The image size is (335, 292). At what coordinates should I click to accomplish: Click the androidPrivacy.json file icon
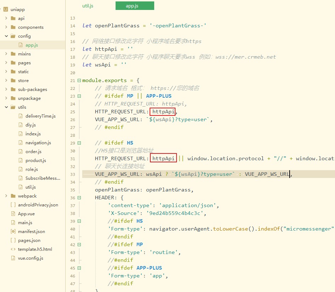click(x=13, y=205)
